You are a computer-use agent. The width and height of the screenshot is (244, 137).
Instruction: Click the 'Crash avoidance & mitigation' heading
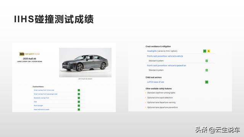click(x=158, y=46)
